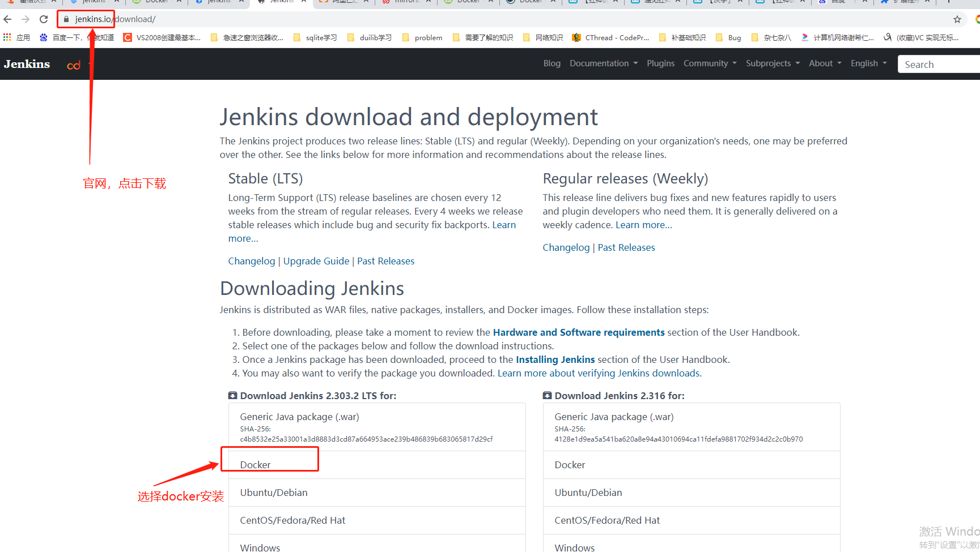
Task: Open Hardware and Software requirements link
Action: [x=579, y=332]
